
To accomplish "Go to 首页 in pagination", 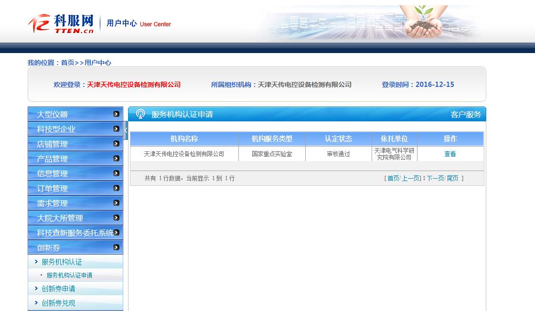I will pos(393,178).
